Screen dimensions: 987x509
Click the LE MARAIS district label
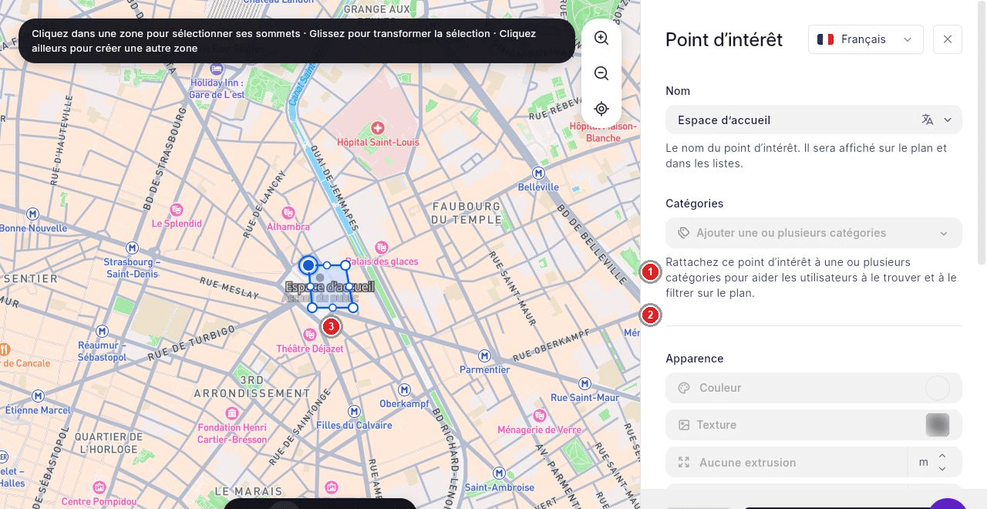[x=249, y=491]
